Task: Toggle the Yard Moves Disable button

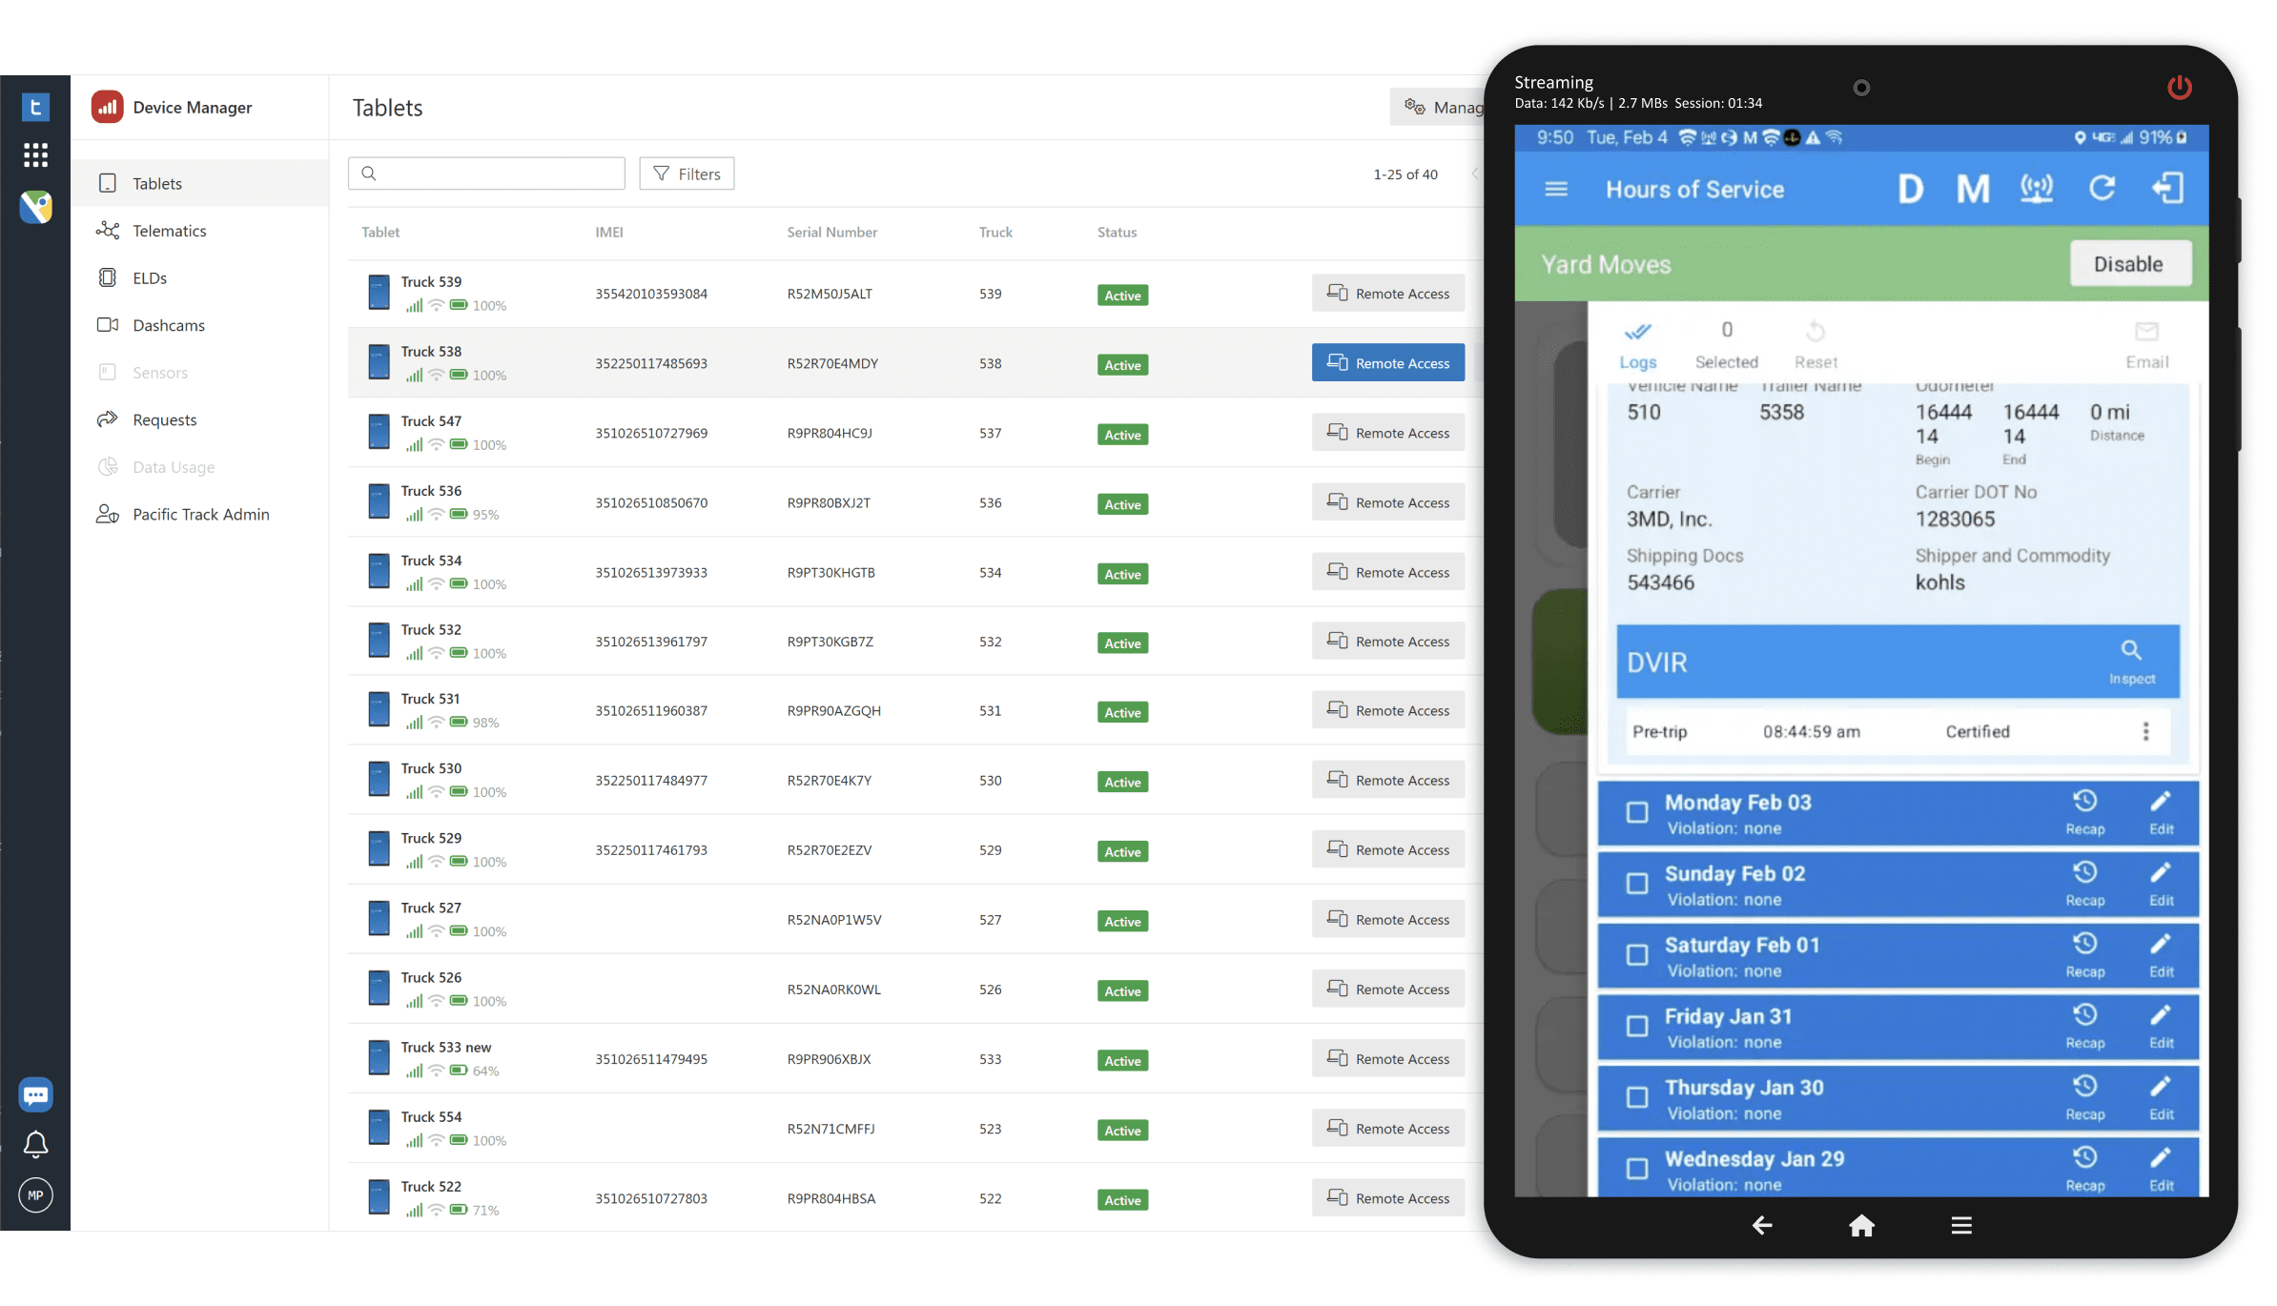Action: click(2130, 263)
